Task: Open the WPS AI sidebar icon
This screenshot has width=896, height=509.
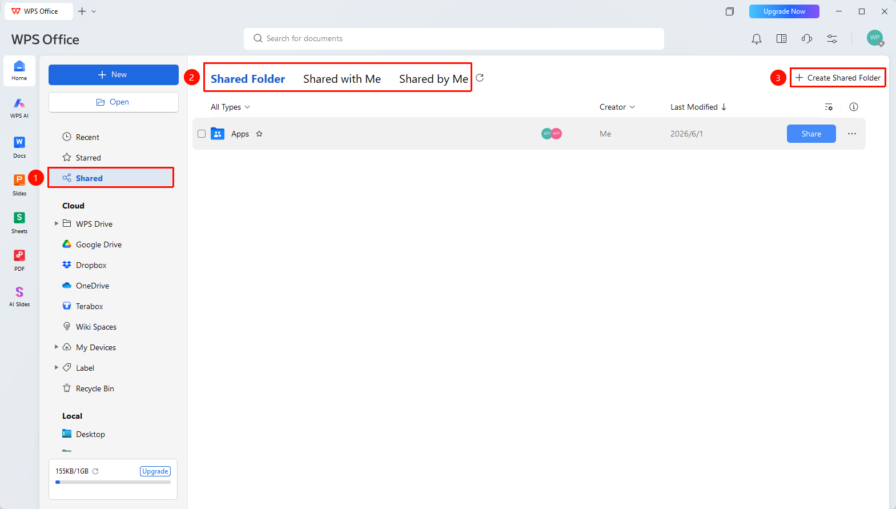Action: click(x=19, y=107)
